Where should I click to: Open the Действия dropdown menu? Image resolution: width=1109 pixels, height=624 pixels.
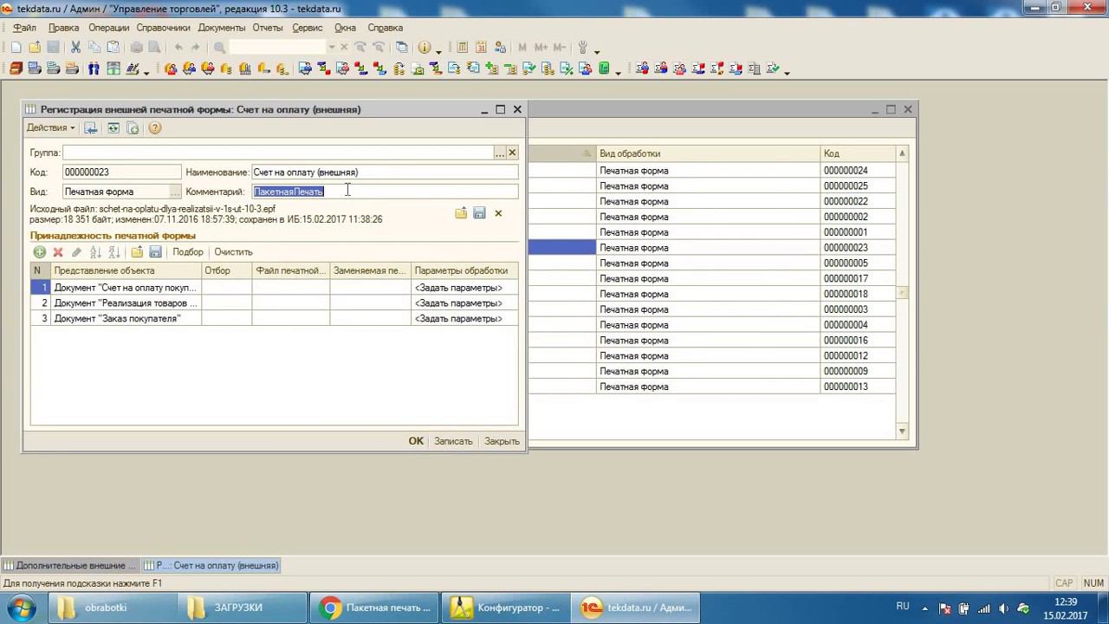50,128
